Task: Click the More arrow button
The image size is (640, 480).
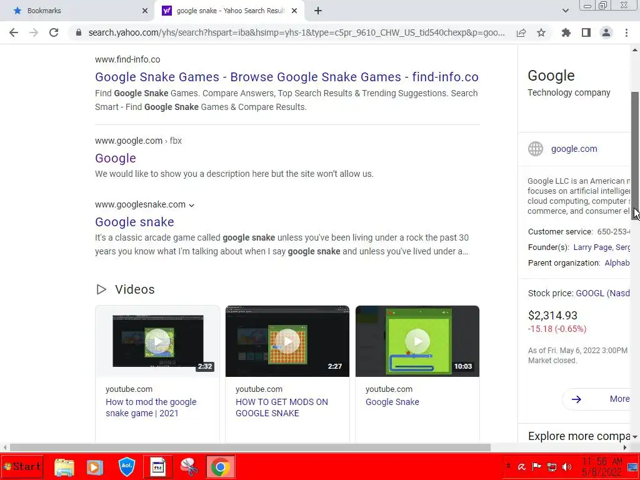Action: (597, 399)
